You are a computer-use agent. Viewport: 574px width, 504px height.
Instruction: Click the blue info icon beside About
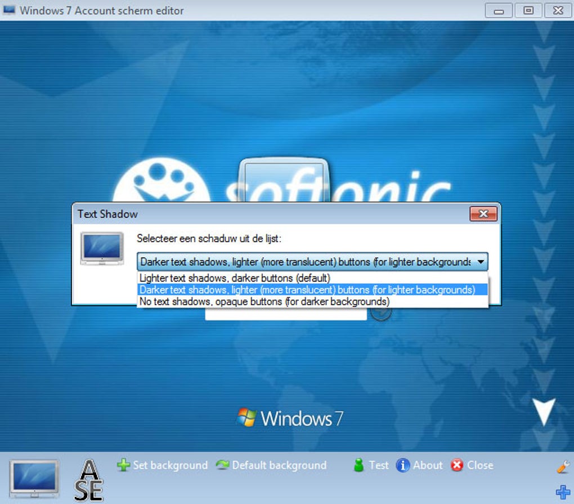click(x=403, y=466)
